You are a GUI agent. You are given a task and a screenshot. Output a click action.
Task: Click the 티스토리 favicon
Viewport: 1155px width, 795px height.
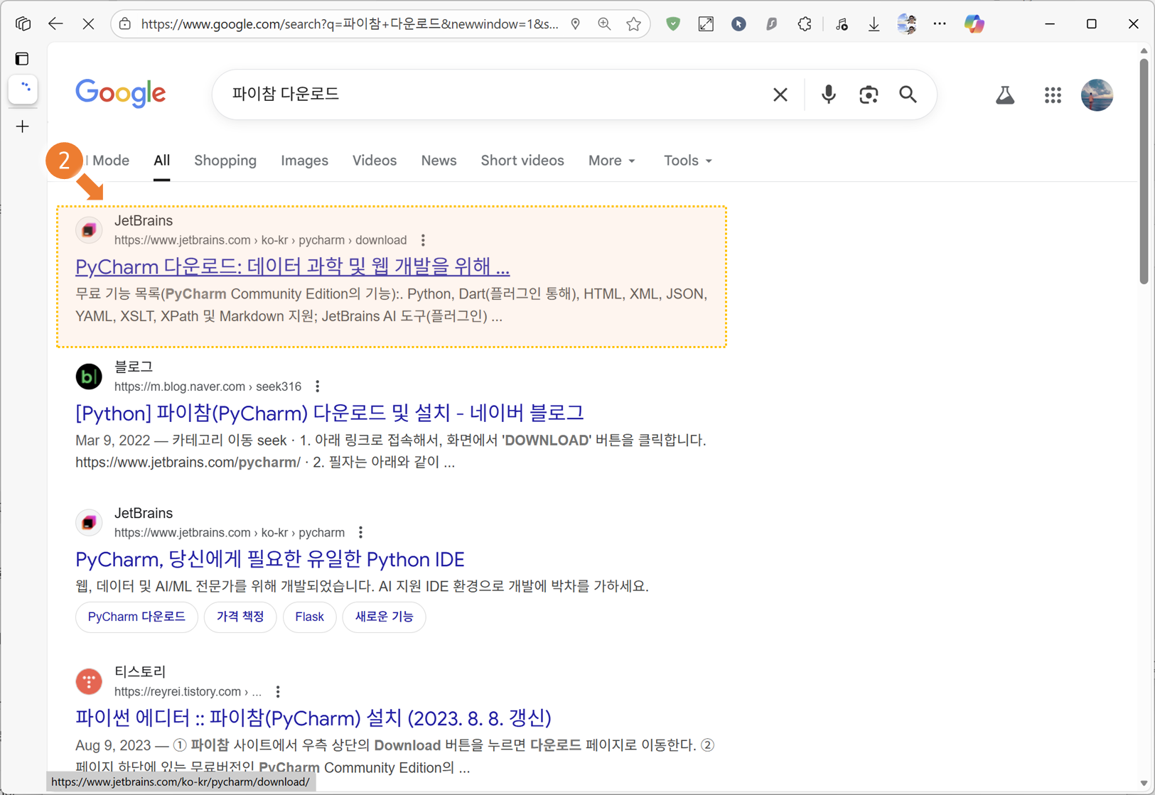(x=89, y=681)
